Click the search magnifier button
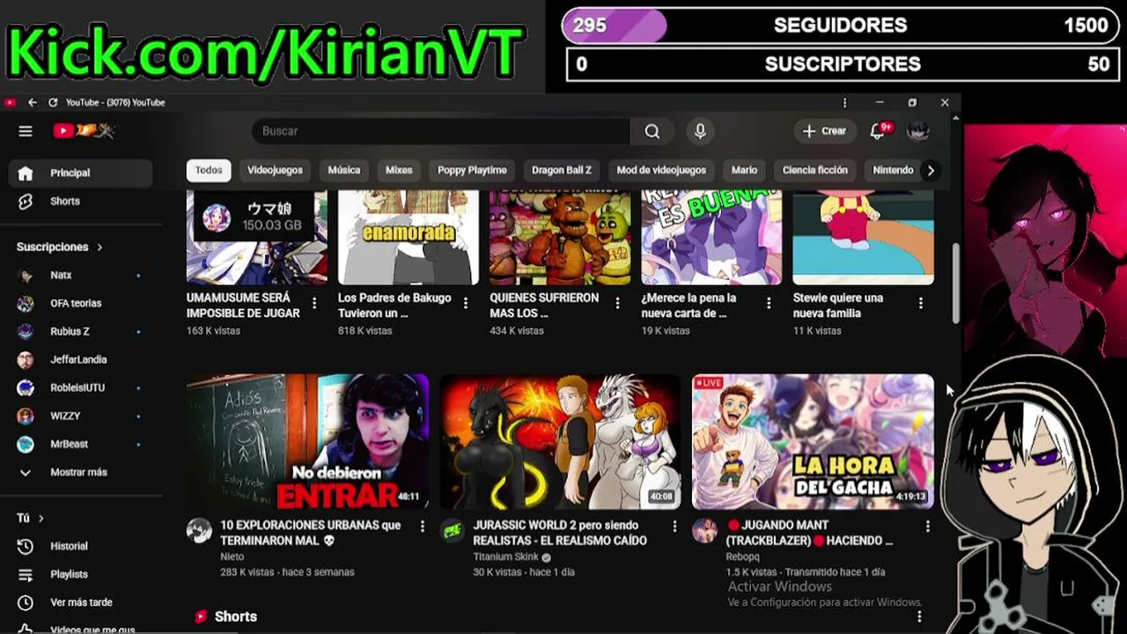 pos(652,131)
